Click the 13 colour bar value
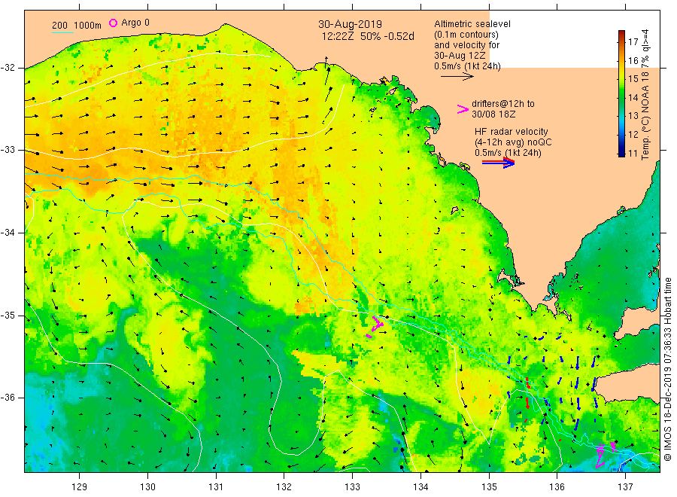The image size is (677, 497). (633, 116)
